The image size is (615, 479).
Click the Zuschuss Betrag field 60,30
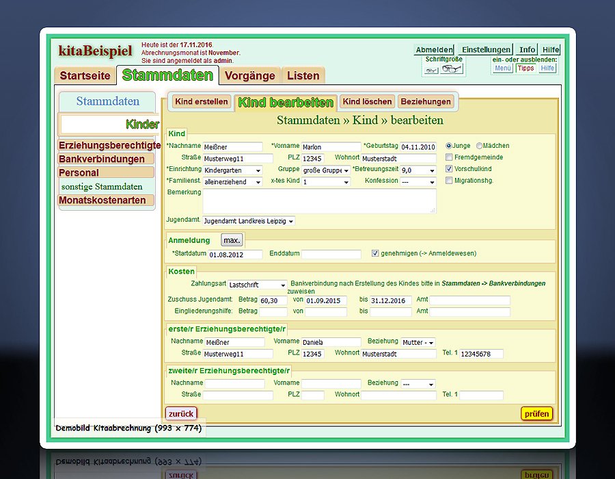click(x=273, y=301)
